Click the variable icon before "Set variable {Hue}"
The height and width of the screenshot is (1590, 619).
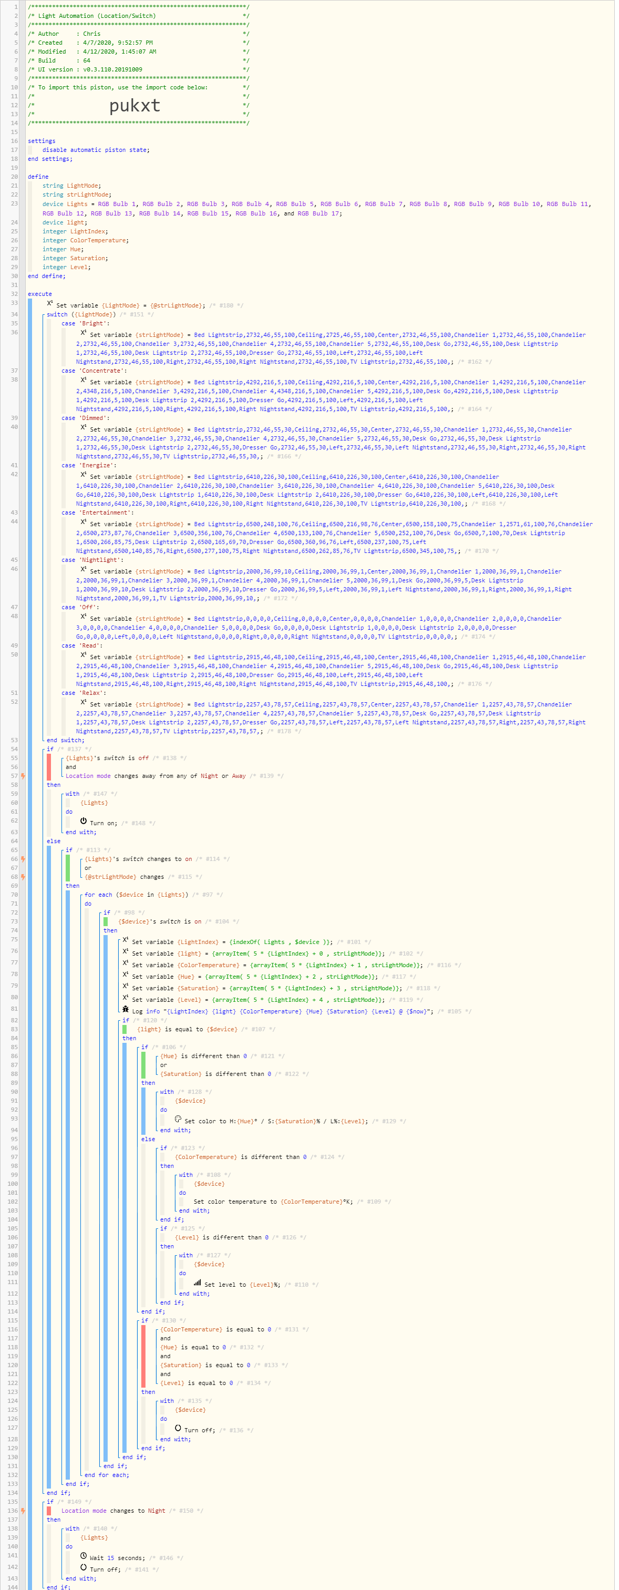tap(125, 974)
